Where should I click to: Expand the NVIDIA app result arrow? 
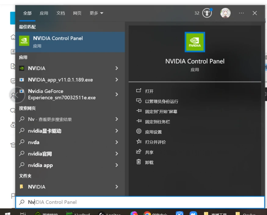pyautogui.click(x=117, y=68)
